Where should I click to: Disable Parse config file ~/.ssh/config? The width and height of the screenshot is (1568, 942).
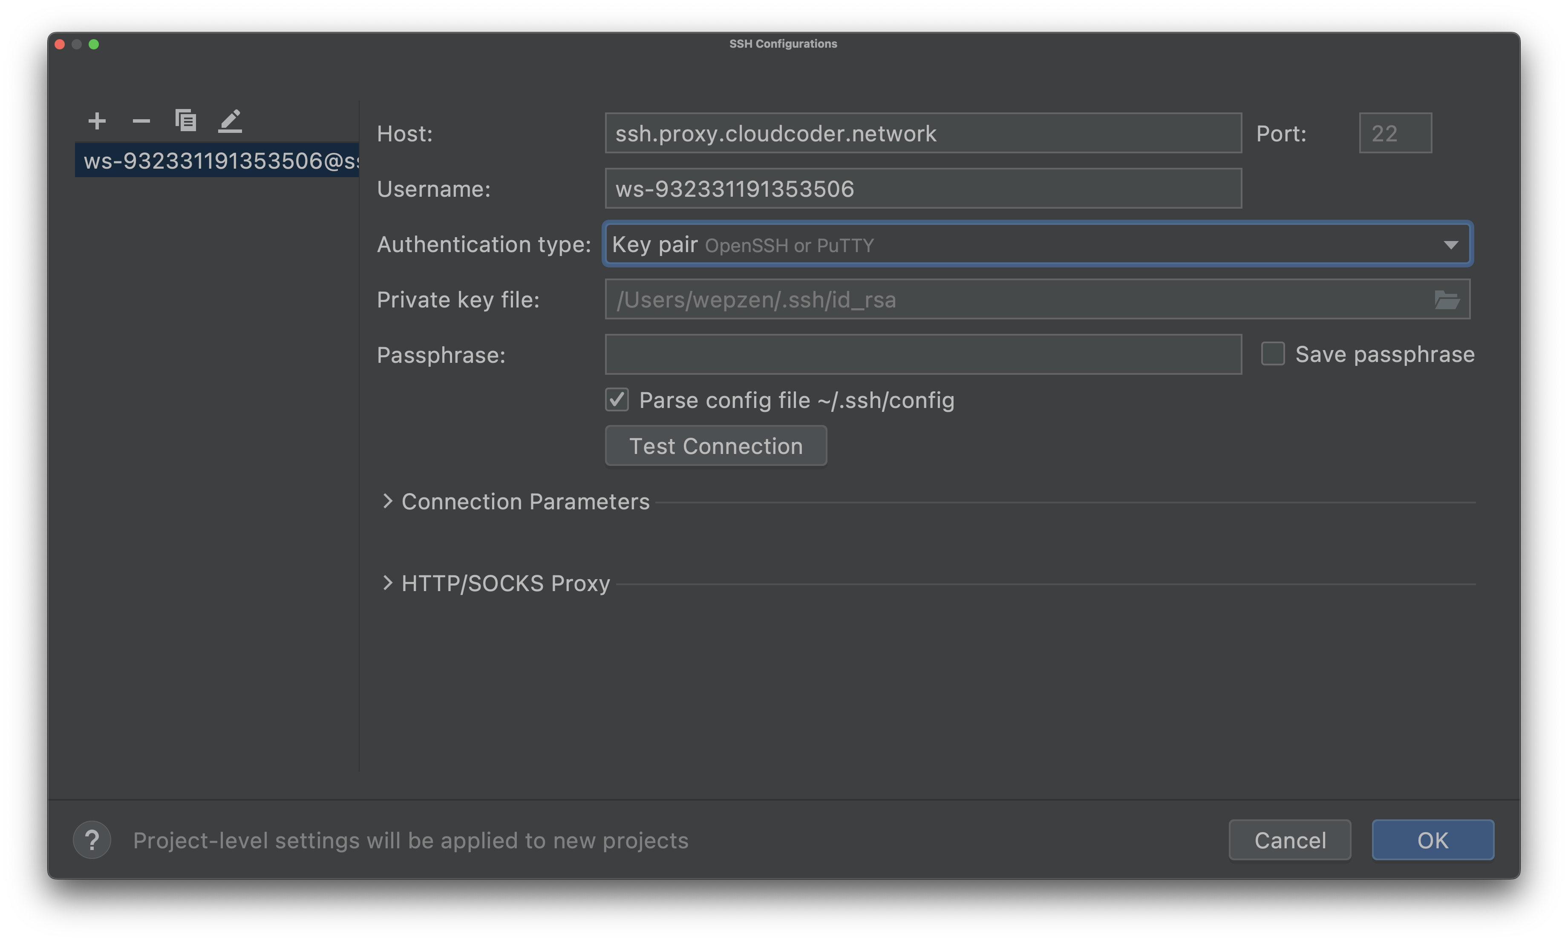[x=616, y=400]
